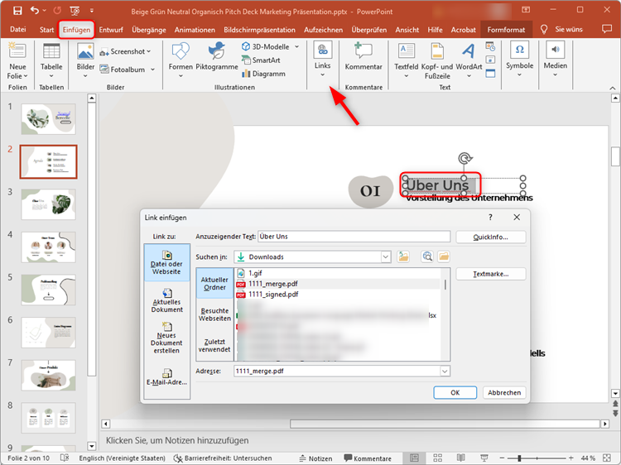This screenshot has height=465, width=621.
Task: Switch to Foliensortierung view in status bar
Action: (438, 458)
